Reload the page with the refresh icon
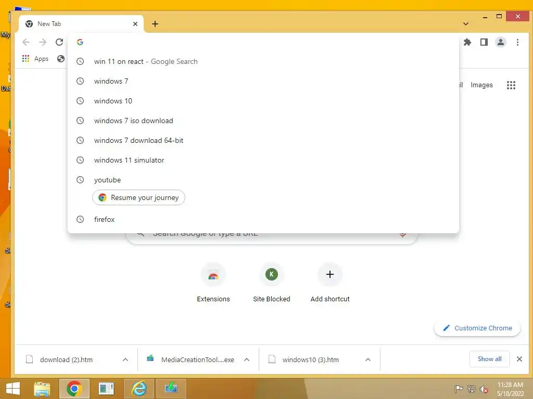 click(59, 42)
